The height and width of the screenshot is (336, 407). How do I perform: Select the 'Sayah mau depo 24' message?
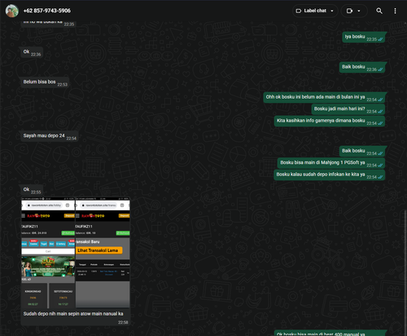coord(50,136)
